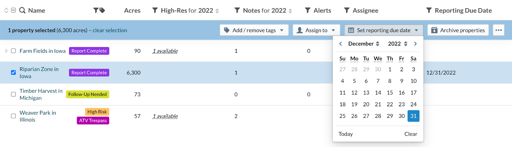512x147 pixels.
Task: Click the filter funnel next to Assignee
Action: pyautogui.click(x=347, y=10)
